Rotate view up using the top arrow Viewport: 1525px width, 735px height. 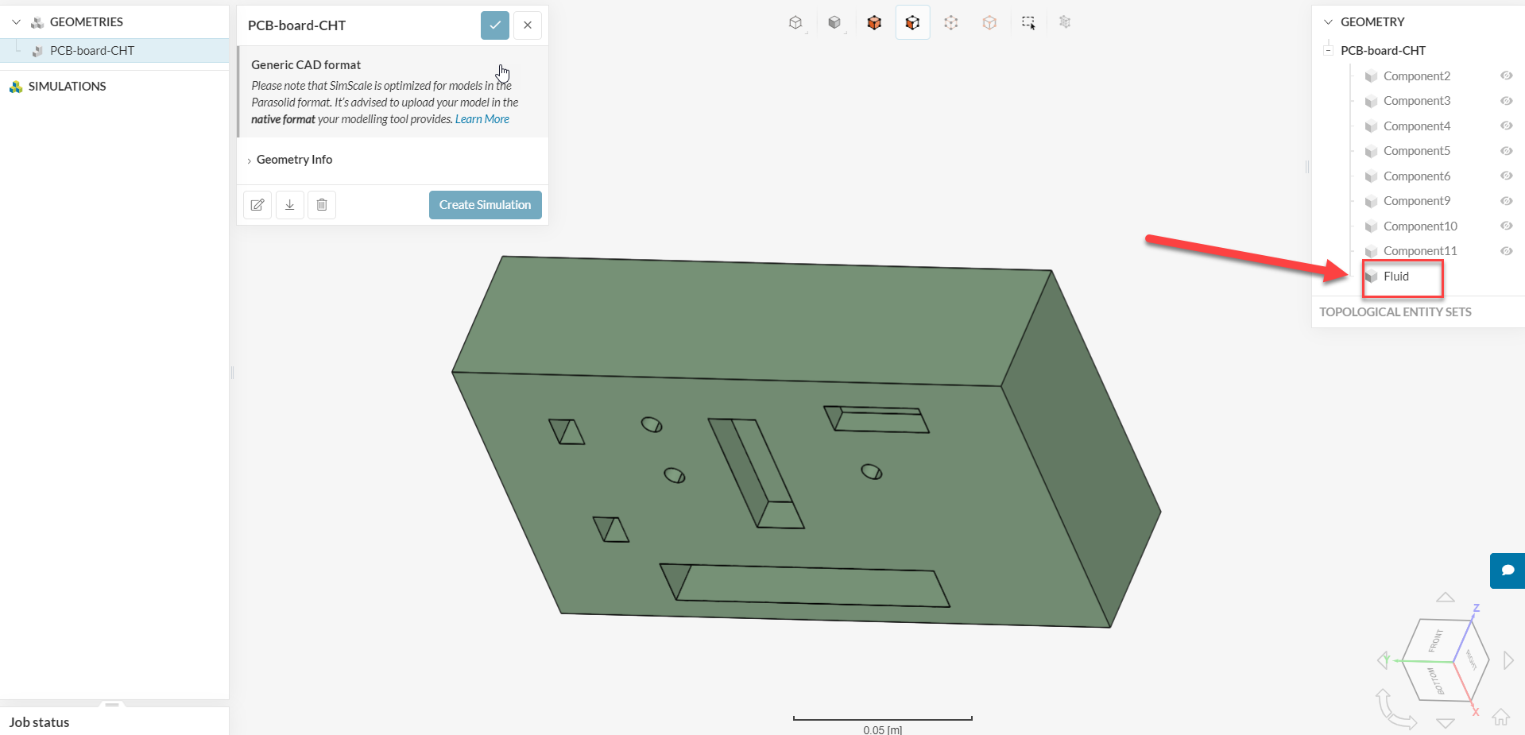point(1446,597)
